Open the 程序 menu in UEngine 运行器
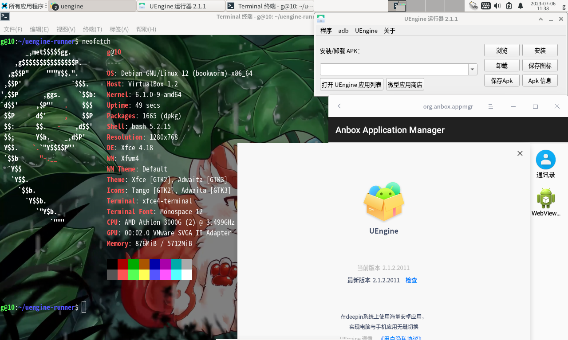Image resolution: width=568 pixels, height=340 pixels. pos(326,31)
